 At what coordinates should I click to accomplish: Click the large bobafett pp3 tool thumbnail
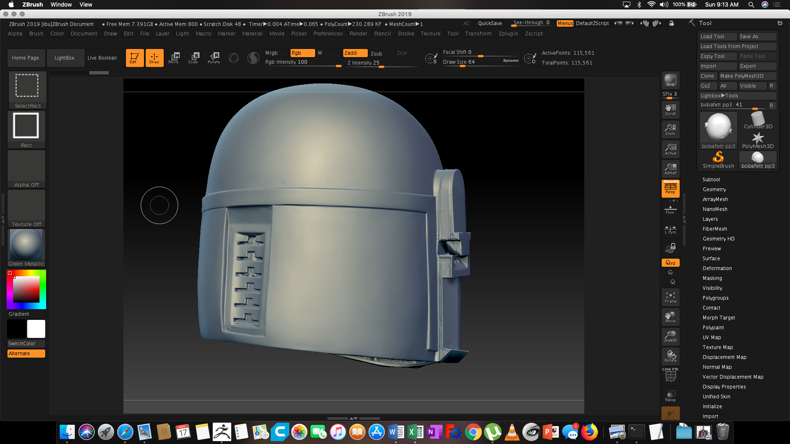coord(718,130)
